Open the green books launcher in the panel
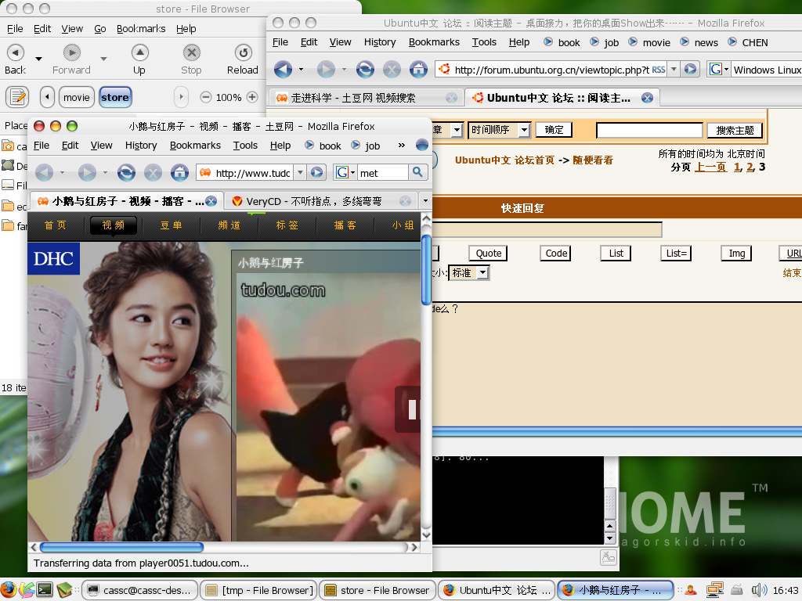 64,590
